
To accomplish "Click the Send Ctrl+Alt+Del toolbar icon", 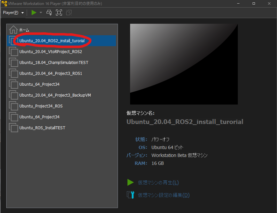I will coord(49,12).
